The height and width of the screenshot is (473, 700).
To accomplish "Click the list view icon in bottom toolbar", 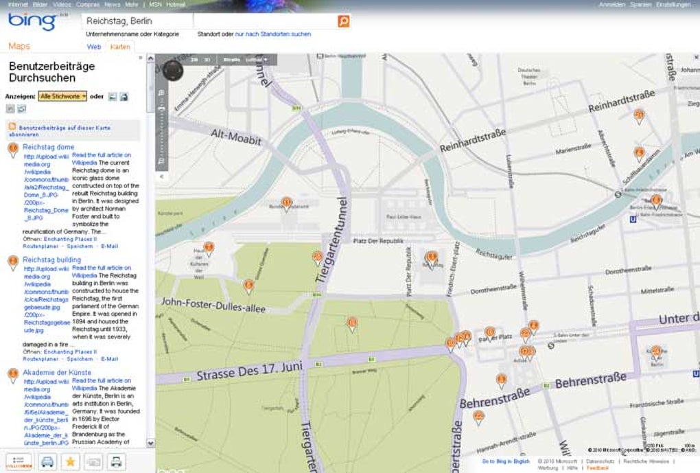I will (19, 462).
